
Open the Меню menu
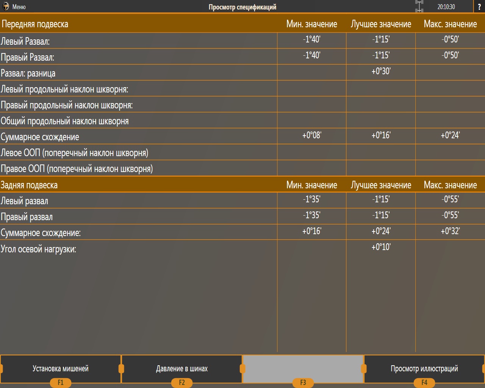pos(19,7)
